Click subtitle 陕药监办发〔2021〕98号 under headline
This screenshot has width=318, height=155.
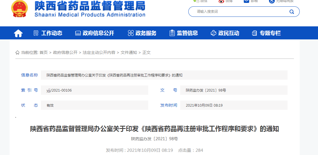[x=155, y=139]
